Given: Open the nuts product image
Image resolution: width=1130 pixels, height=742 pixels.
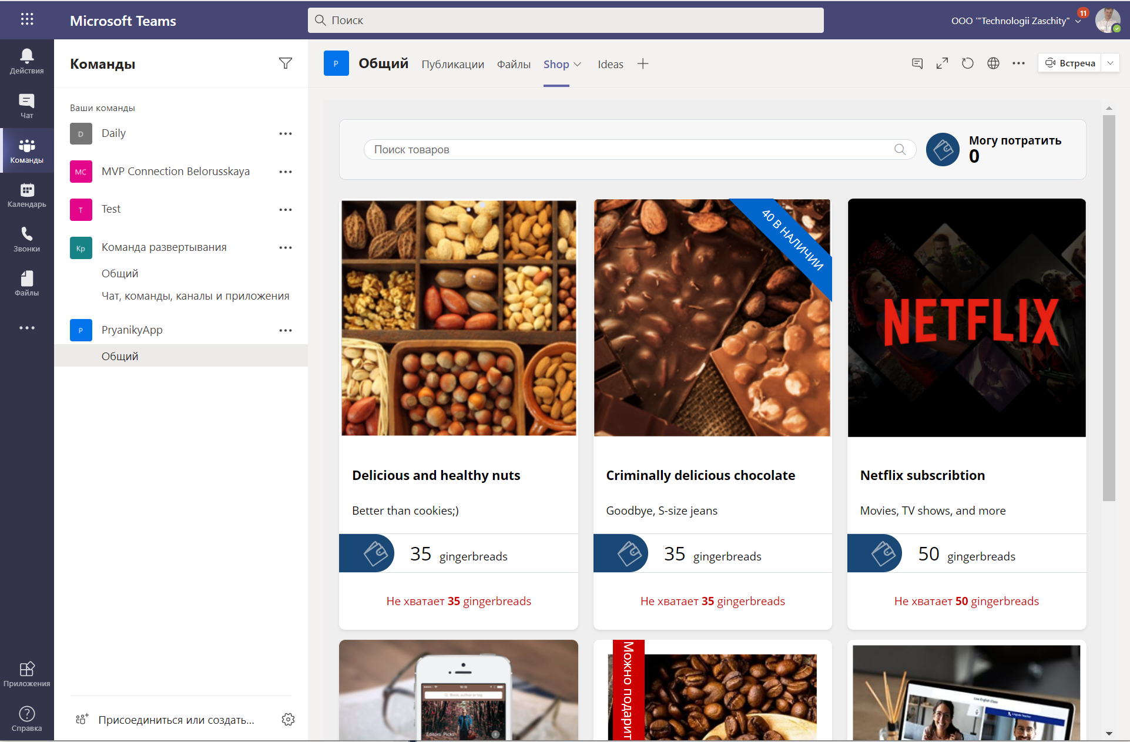Looking at the screenshot, I should (459, 318).
